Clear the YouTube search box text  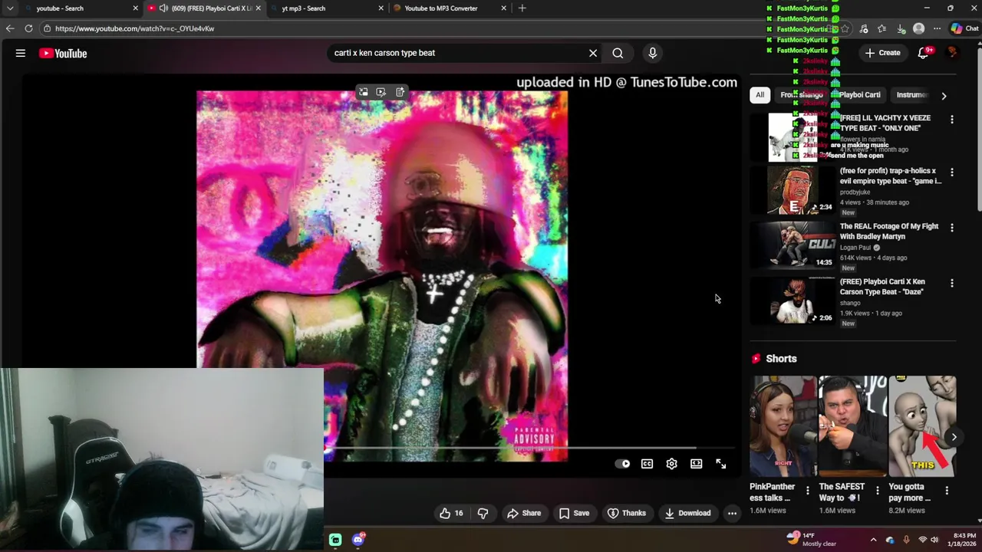[593, 53]
